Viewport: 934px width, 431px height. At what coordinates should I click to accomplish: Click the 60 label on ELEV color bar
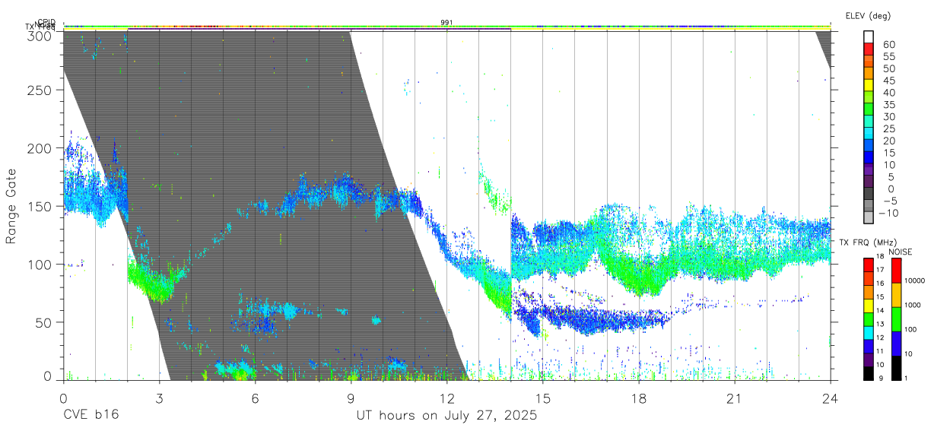coord(888,44)
